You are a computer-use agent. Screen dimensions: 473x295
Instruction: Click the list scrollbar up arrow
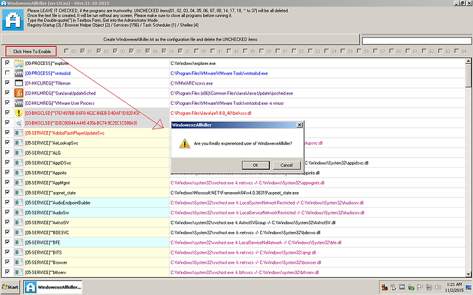click(468, 62)
